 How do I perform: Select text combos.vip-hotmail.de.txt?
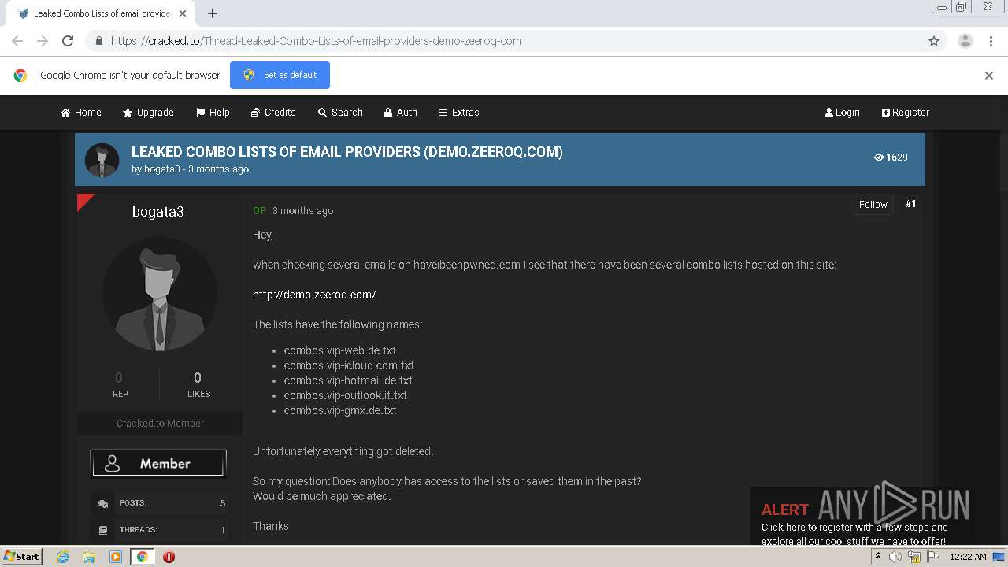[x=348, y=380]
